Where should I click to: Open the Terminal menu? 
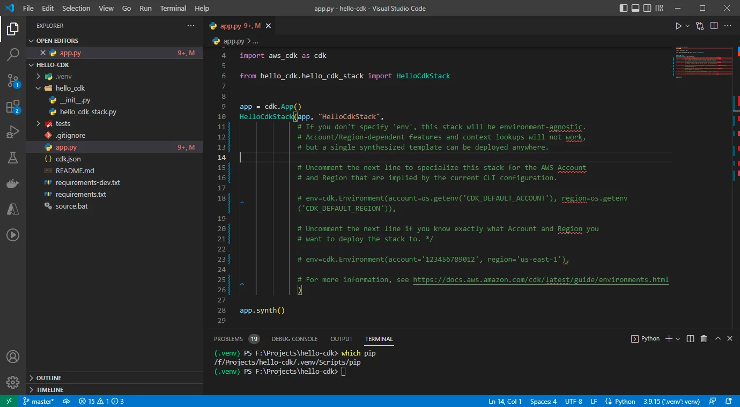pos(173,9)
